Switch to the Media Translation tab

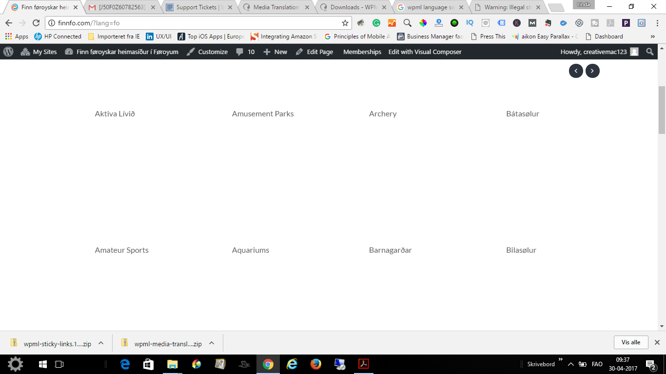276,7
